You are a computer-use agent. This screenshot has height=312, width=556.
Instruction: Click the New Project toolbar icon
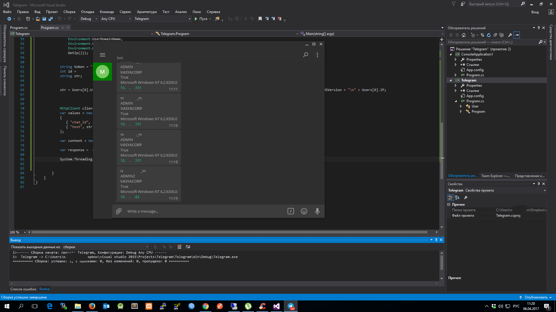point(28,19)
